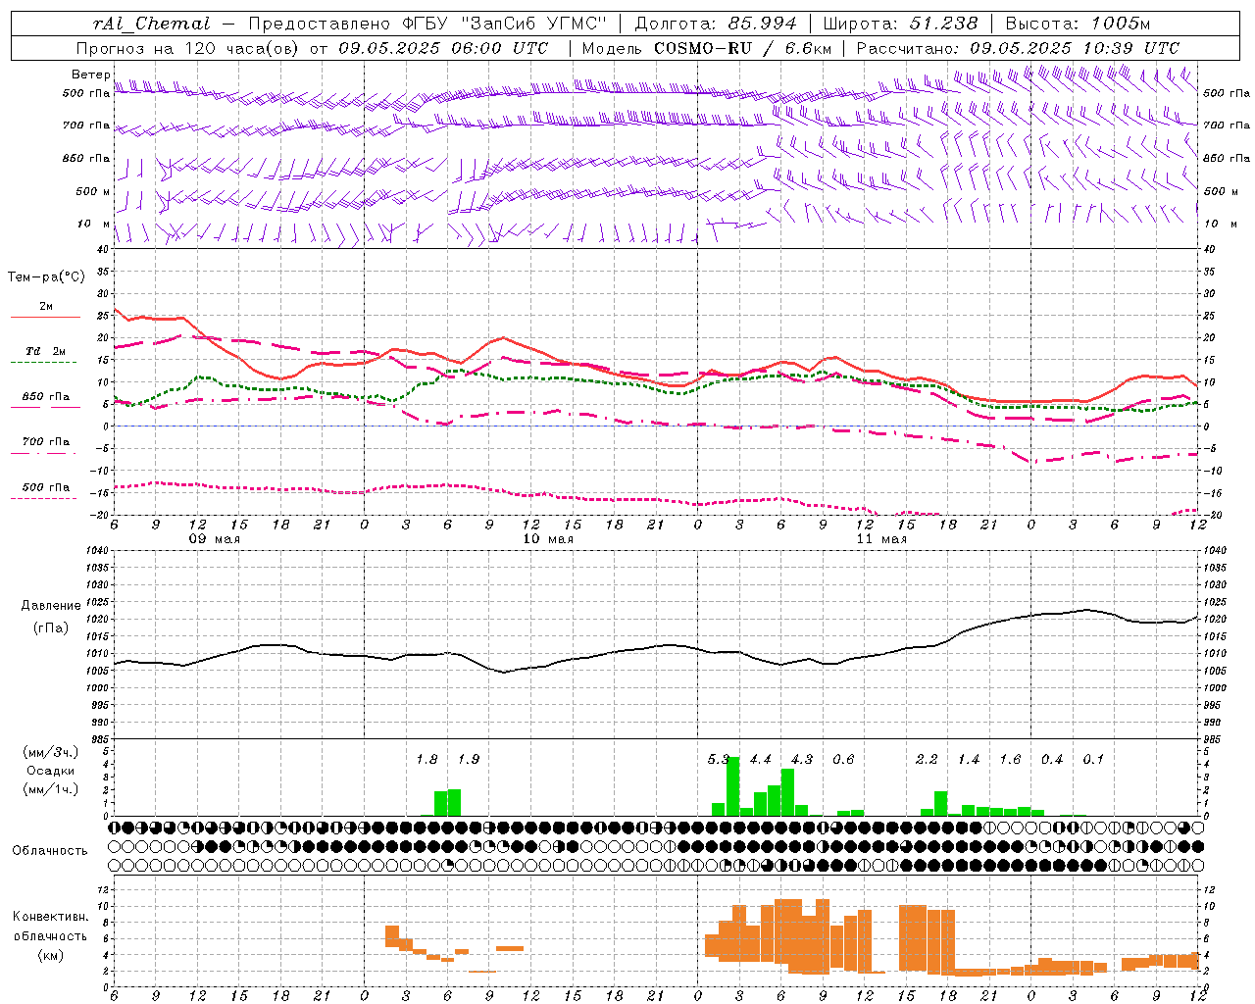The image size is (1255, 1004).
Task: Click the precipitation value '1.9'
Action: pyautogui.click(x=469, y=759)
